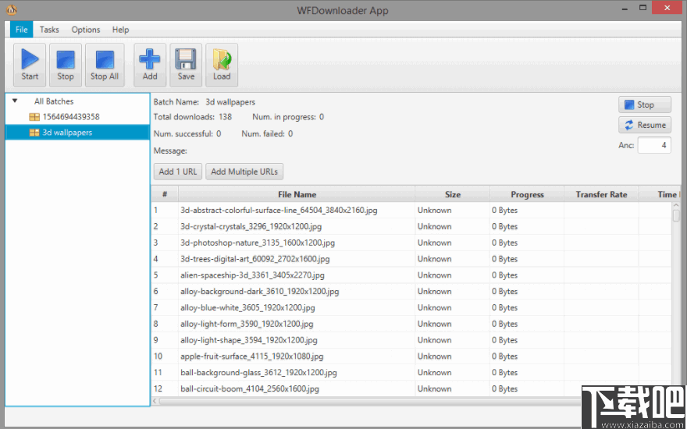Viewport: 687px width, 429px height.
Task: Select 3d-photoshop-nature_3135_1600x1200.jpg row
Action: tap(411, 243)
